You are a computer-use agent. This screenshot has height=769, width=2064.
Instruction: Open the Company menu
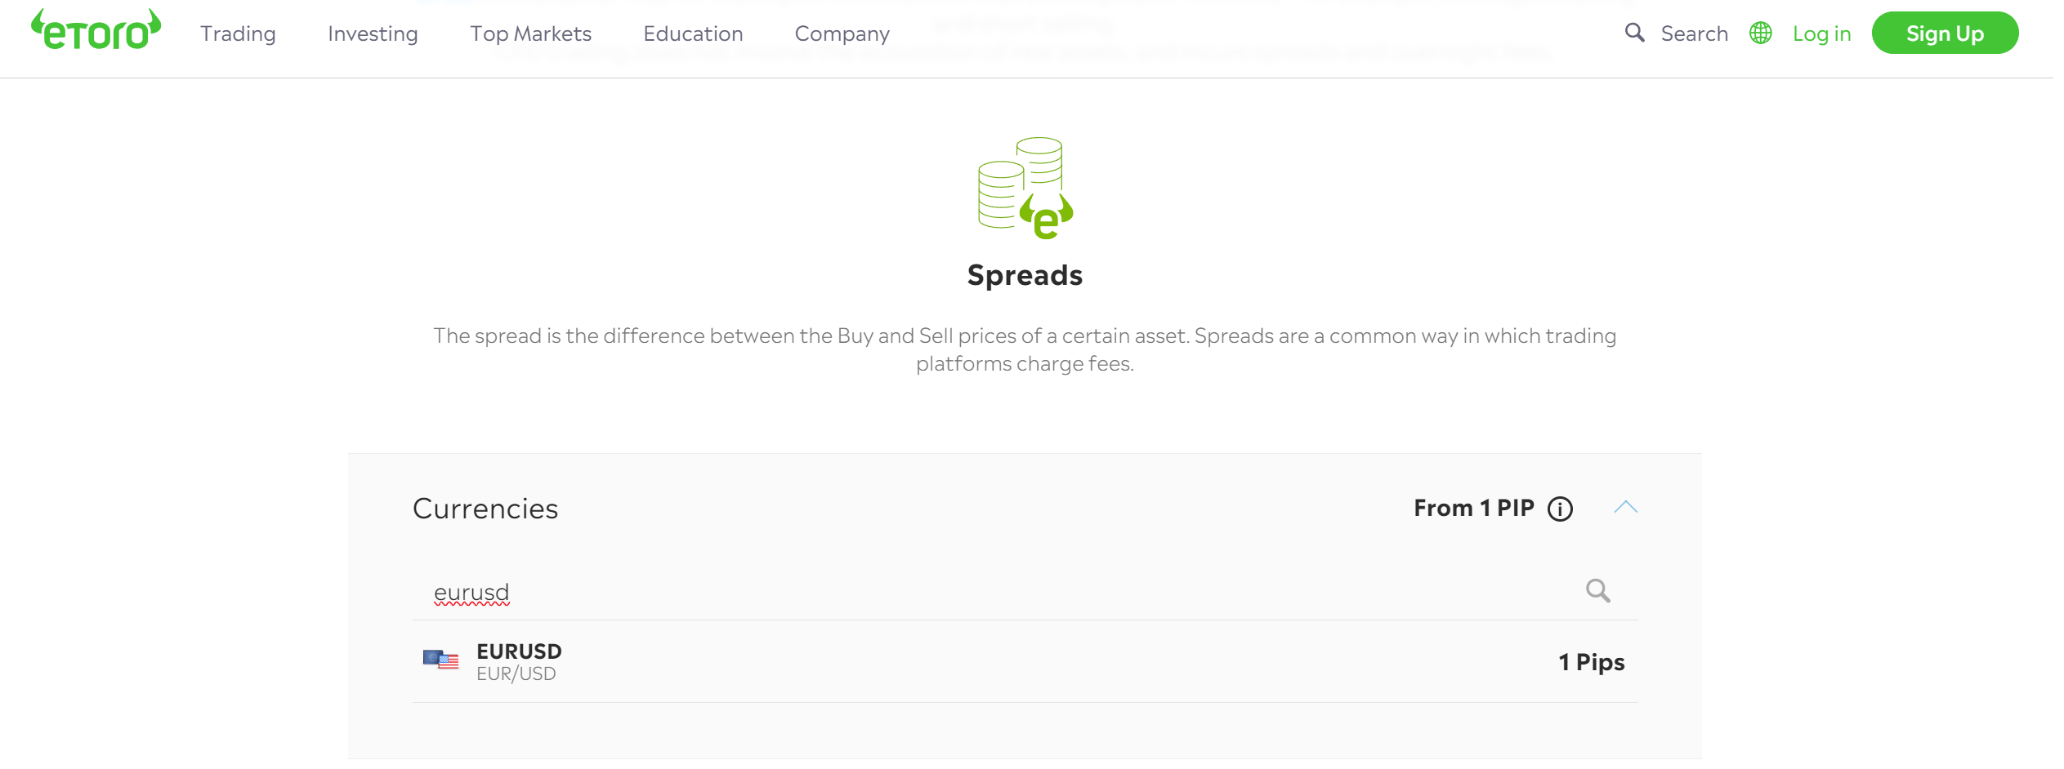[842, 33]
